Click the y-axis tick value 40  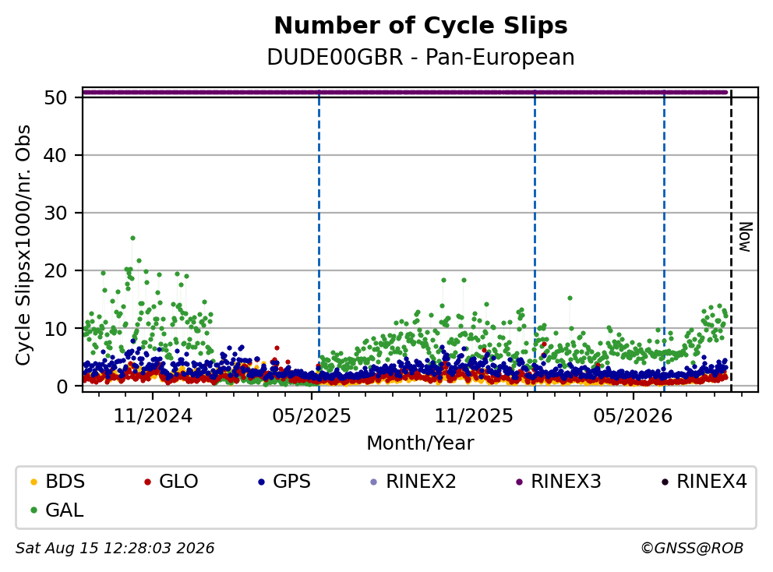pos(55,155)
